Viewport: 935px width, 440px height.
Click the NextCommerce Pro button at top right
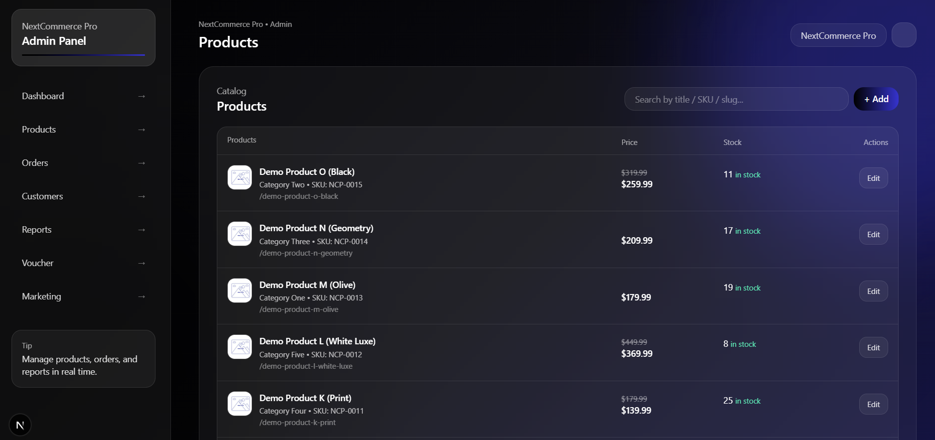pos(838,35)
